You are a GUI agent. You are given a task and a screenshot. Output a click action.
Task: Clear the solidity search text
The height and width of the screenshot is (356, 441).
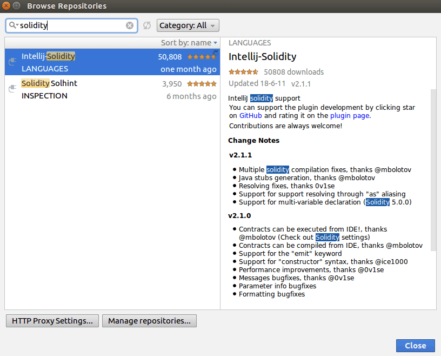pos(130,25)
